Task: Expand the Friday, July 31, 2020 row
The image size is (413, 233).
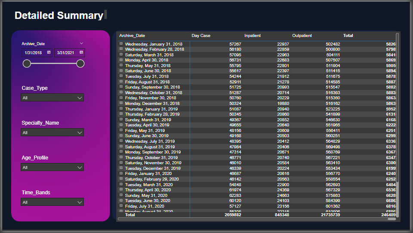Action: click(x=121, y=206)
